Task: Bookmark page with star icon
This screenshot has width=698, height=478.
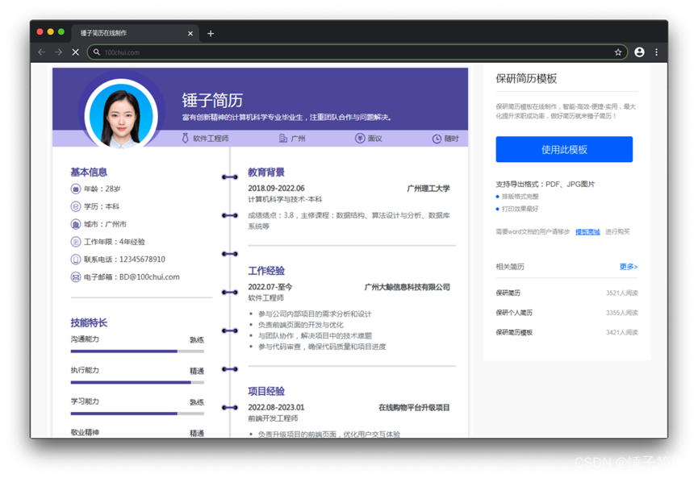Action: coord(618,52)
